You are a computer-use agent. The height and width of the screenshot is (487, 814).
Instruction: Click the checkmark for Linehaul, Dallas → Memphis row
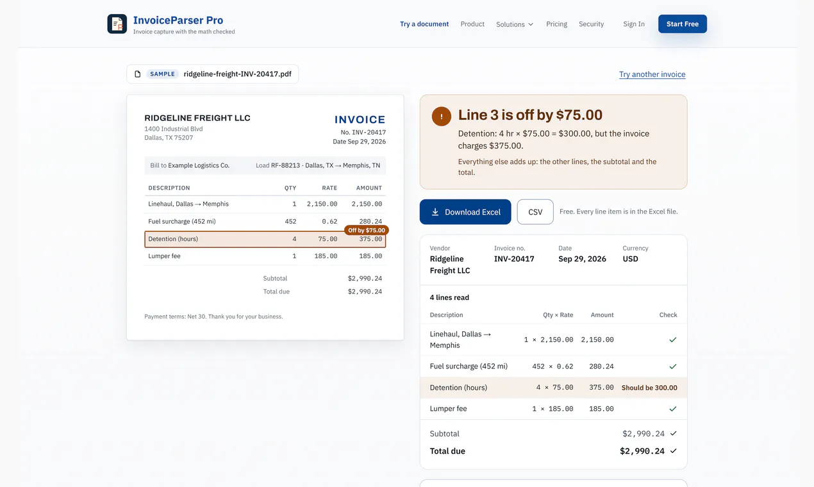(673, 340)
